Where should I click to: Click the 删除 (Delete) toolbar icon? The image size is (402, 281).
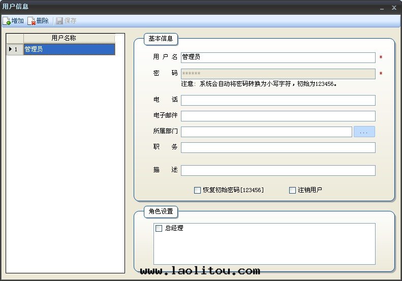click(32, 21)
